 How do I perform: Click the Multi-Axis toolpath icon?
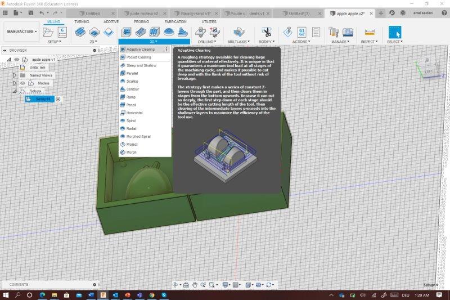(238, 32)
